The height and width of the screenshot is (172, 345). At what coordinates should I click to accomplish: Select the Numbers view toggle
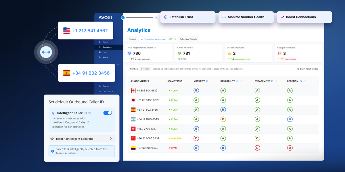click(x=134, y=69)
